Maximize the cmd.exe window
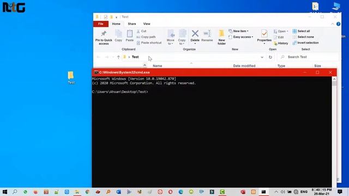The width and height of the screenshot is (349, 196). coord(317,72)
